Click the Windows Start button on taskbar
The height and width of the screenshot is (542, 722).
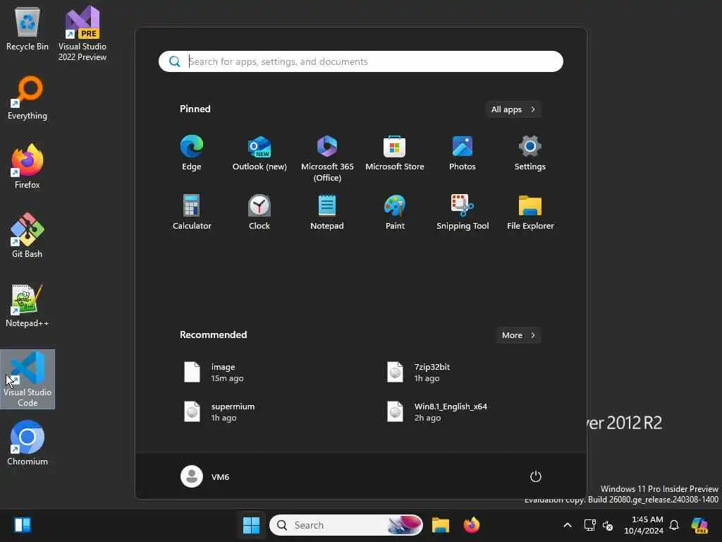(251, 525)
